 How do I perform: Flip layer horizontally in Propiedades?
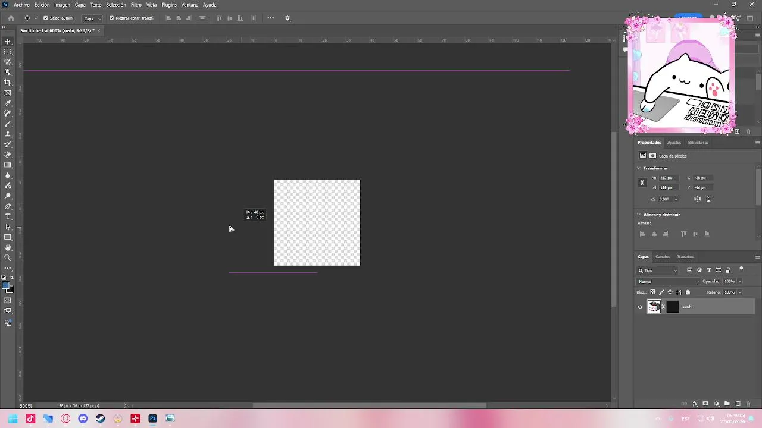click(x=697, y=199)
